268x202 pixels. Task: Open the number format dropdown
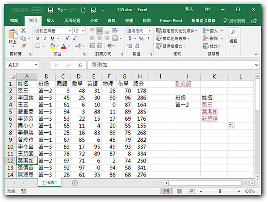(x=150, y=31)
